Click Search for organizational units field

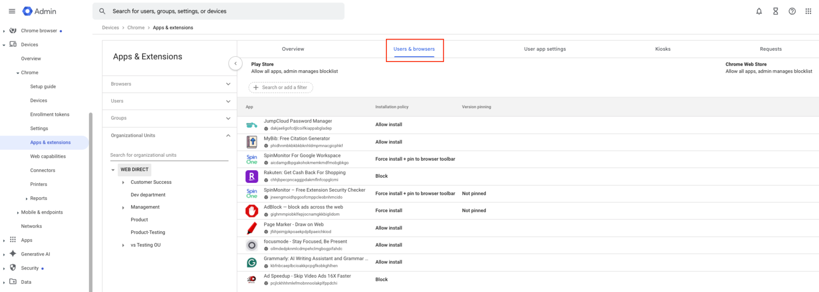[x=169, y=155]
